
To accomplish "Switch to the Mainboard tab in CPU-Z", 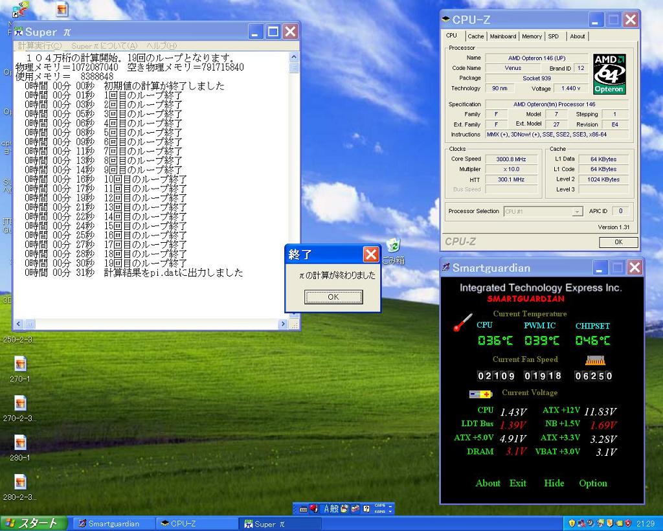I will tap(502, 36).
